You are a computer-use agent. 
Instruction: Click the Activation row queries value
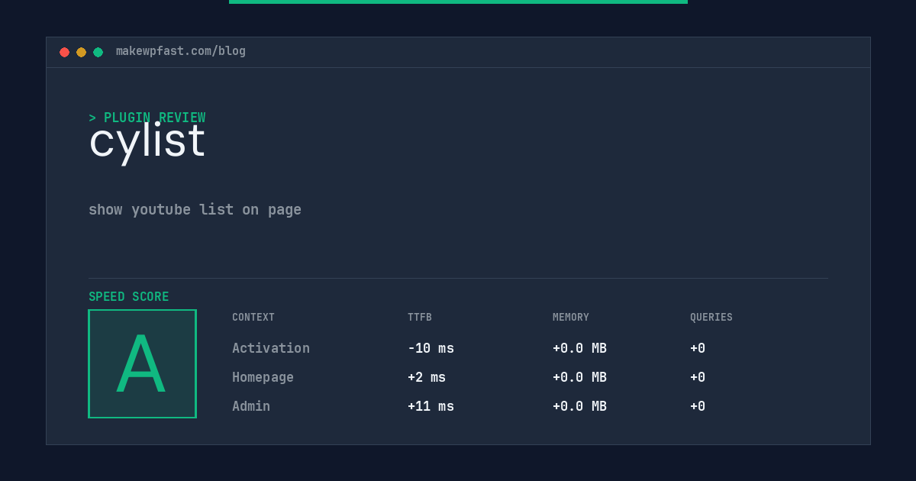point(698,348)
